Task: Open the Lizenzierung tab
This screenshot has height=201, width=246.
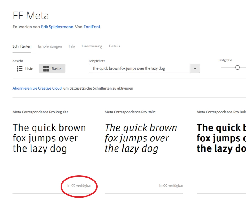Action: 92,46
